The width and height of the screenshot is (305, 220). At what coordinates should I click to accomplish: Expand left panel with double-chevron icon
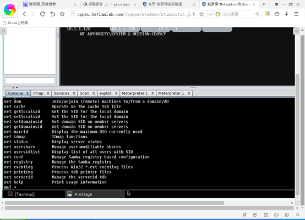tap(3, 31)
